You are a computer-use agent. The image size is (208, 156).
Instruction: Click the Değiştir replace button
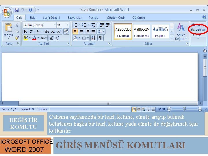198,30
